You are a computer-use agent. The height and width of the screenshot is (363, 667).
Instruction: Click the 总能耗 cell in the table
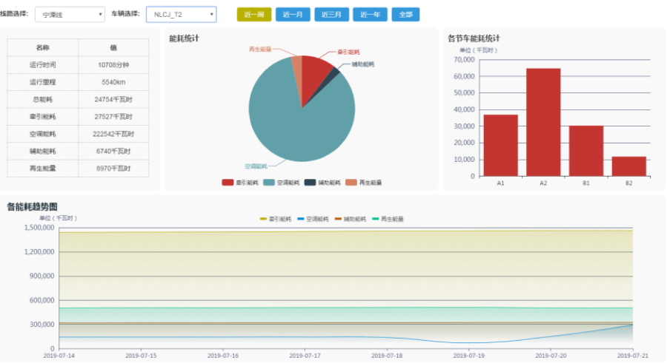click(42, 99)
